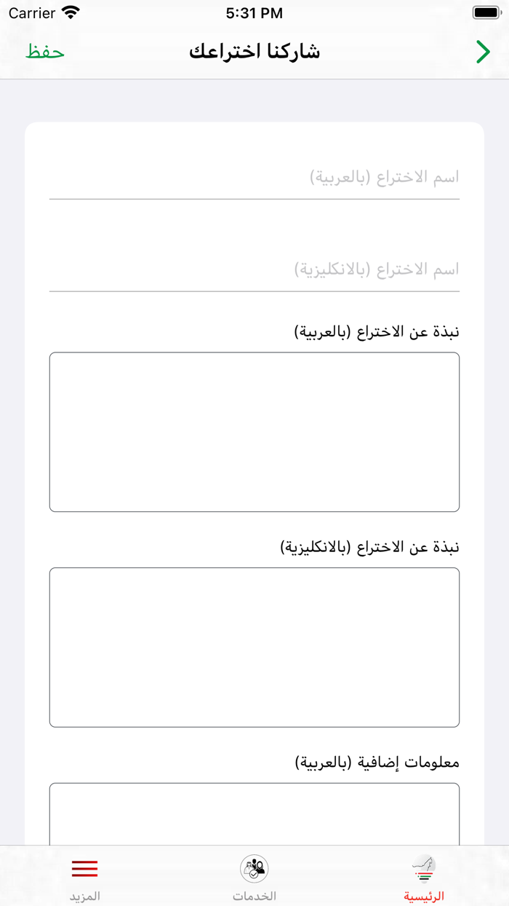Tap the 5:31 PM clock display
The image size is (509, 906).
pyautogui.click(x=254, y=12)
